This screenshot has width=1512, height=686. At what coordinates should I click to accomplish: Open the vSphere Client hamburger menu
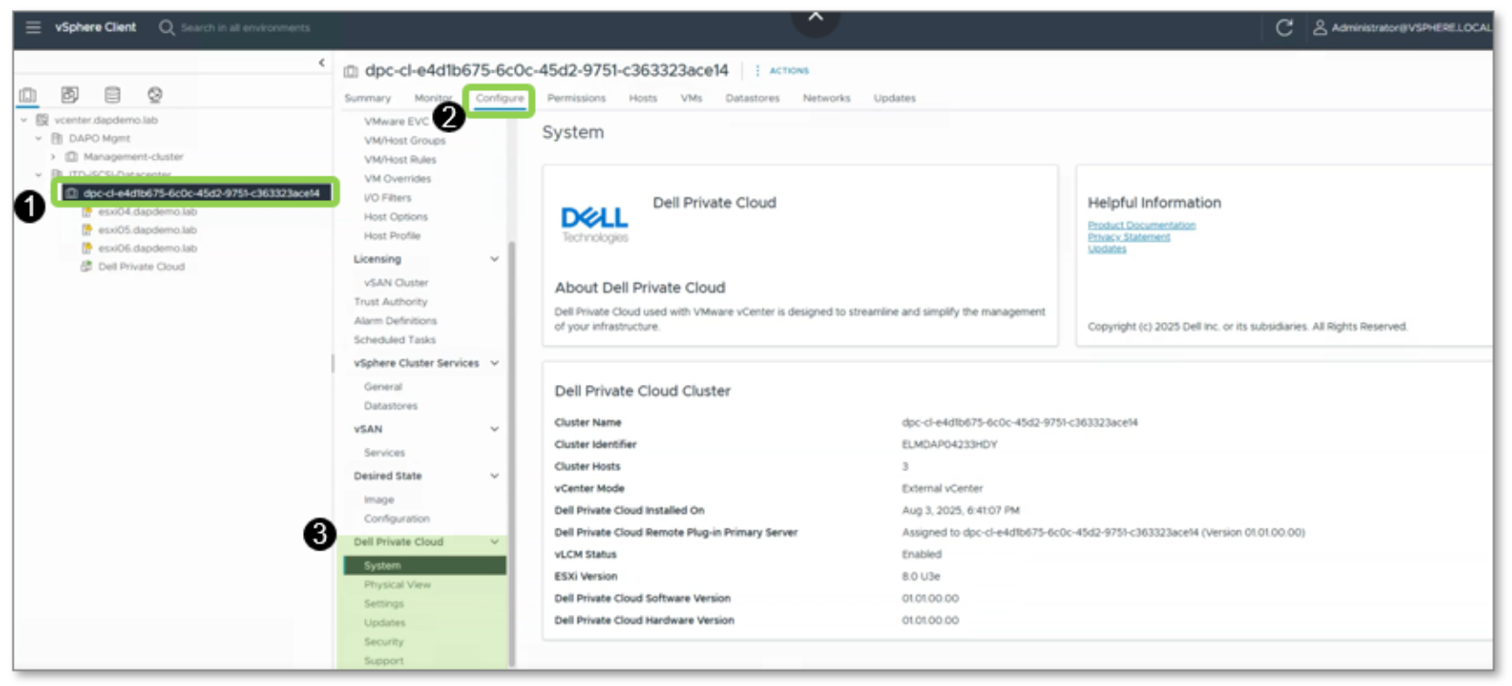[34, 27]
